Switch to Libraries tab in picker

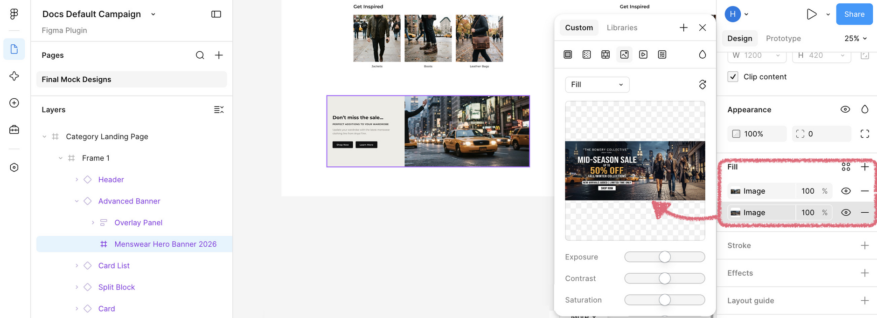(622, 27)
